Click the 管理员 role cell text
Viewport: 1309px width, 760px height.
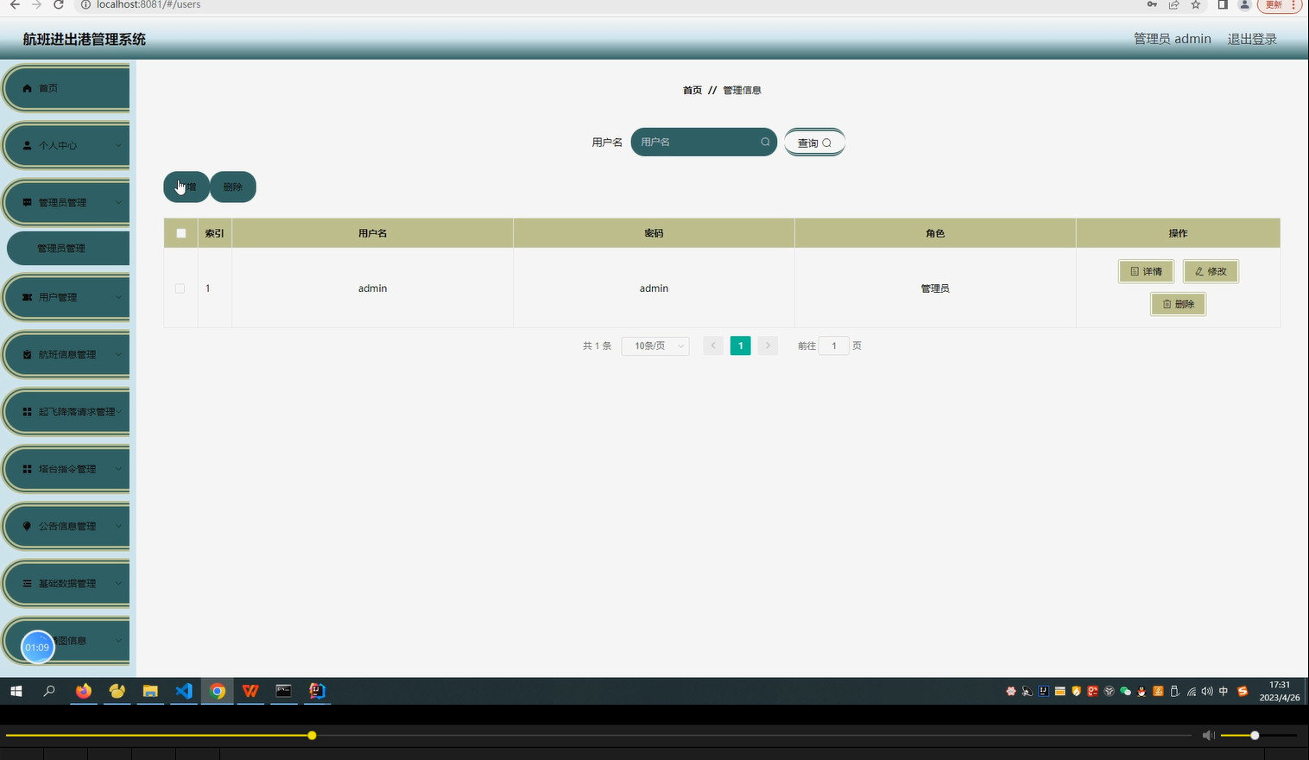click(x=935, y=288)
